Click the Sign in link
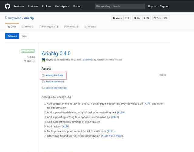The image size is (194, 152). 152,6
